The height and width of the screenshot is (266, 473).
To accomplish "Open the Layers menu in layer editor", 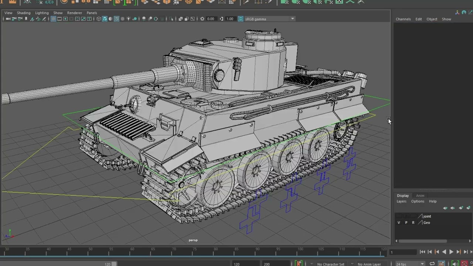I will tap(401, 201).
